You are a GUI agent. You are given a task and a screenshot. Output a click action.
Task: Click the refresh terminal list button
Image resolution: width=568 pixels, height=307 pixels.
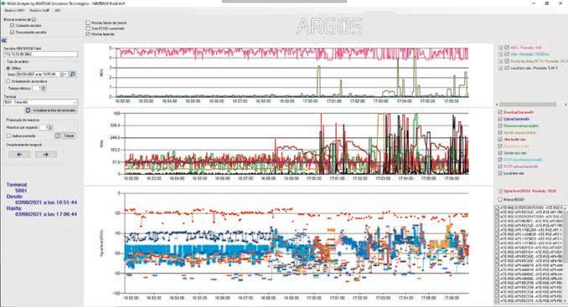pos(51,110)
